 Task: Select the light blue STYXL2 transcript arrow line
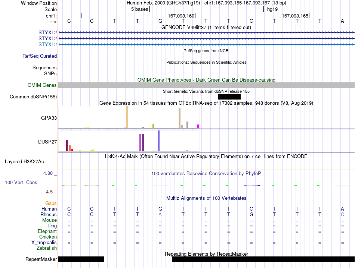click(207, 44)
